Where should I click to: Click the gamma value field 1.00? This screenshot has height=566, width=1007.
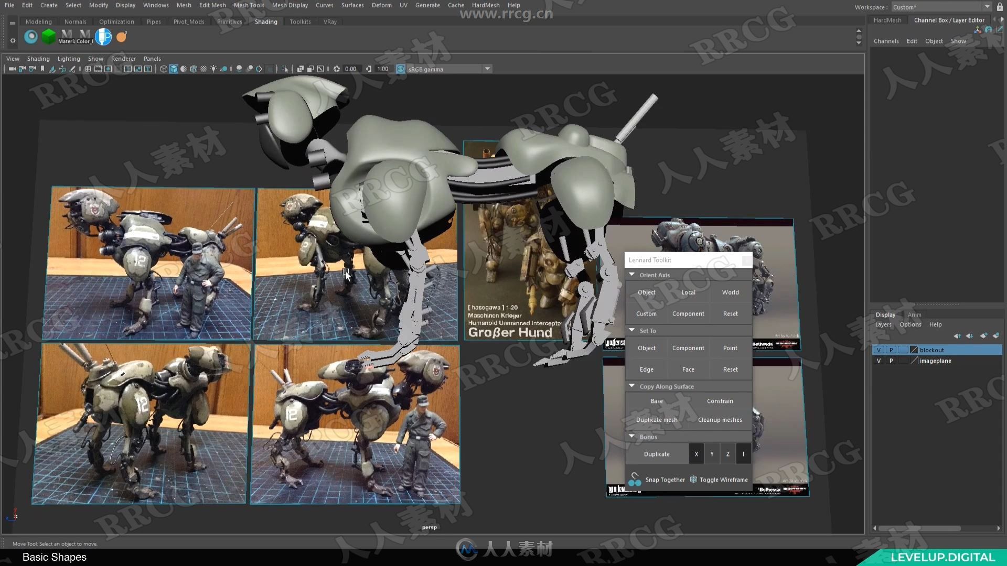tap(383, 69)
